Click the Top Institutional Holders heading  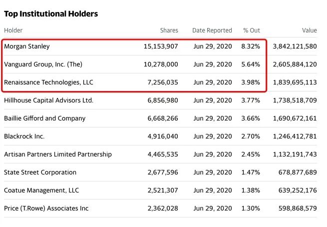(x=51, y=13)
